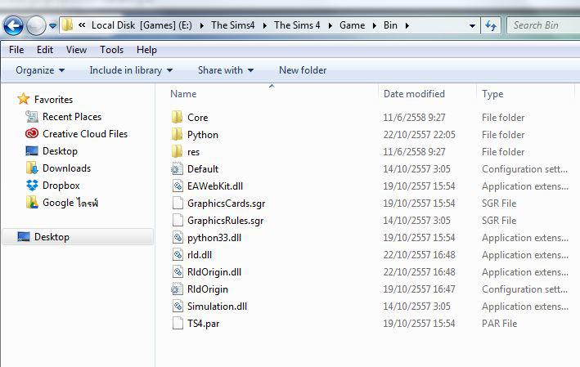Viewport: 580px width, 367px height.
Task: Select the GraphicsRules.sgr file icon
Action: (x=178, y=220)
